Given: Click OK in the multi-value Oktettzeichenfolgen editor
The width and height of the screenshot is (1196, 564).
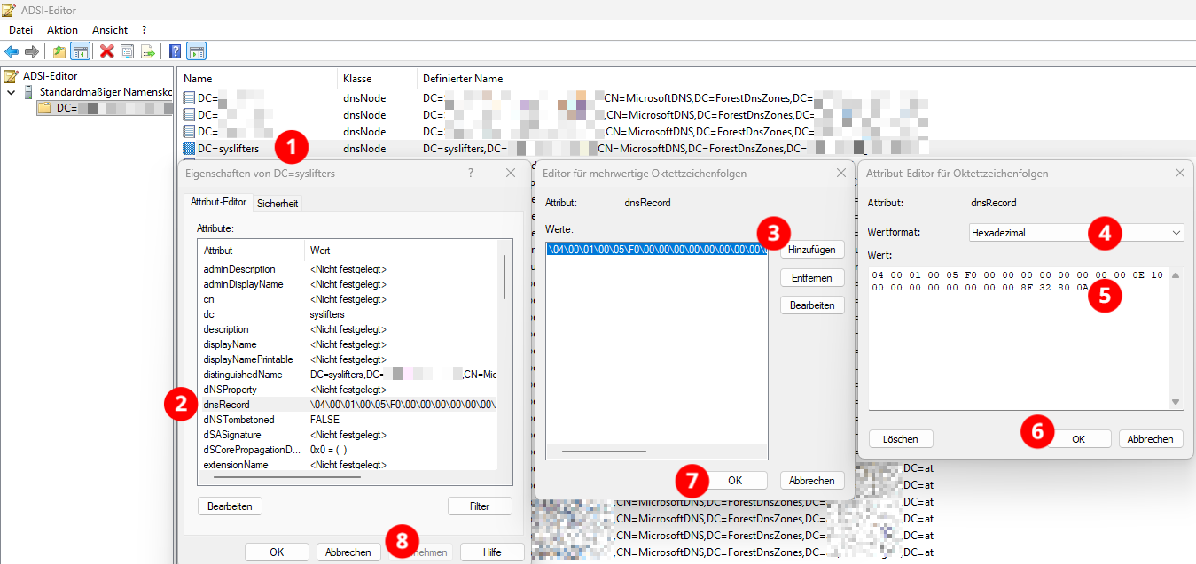Looking at the screenshot, I should (x=735, y=480).
